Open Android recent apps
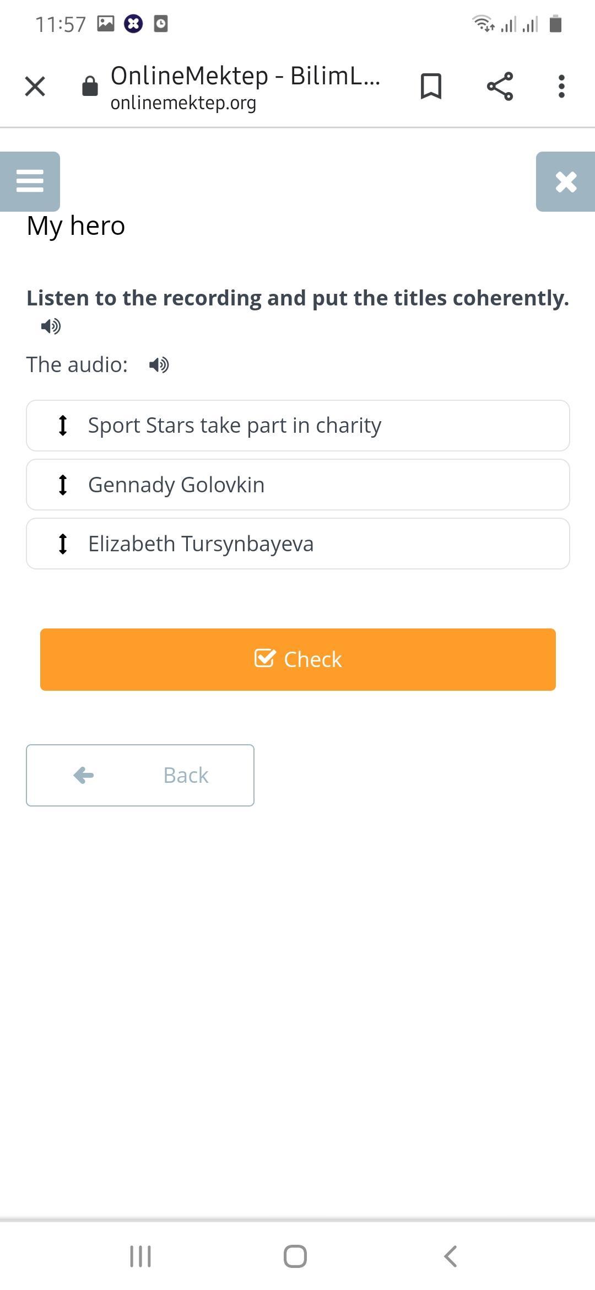Viewport: 595px width, 1290px height. [x=140, y=1256]
